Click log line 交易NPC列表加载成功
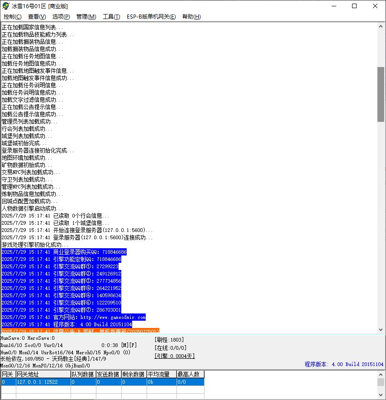This screenshot has height=400, width=386. pos(31,173)
